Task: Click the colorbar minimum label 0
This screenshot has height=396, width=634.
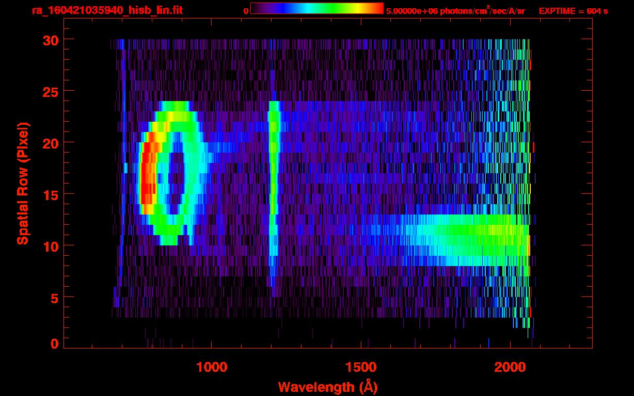Action: click(246, 11)
